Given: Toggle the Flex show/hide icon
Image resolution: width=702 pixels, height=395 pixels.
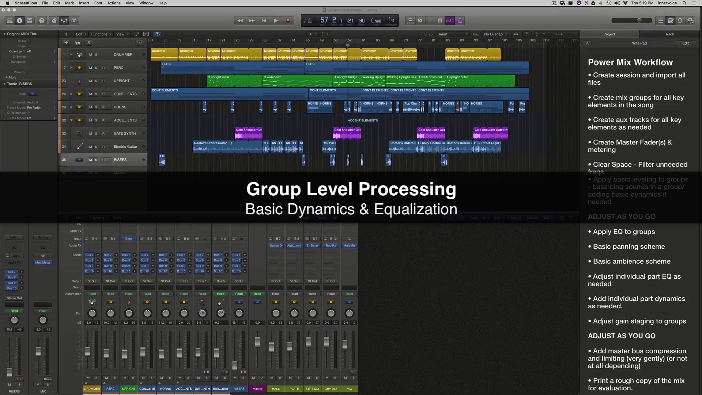Looking at the screenshot, I should click(146, 34).
